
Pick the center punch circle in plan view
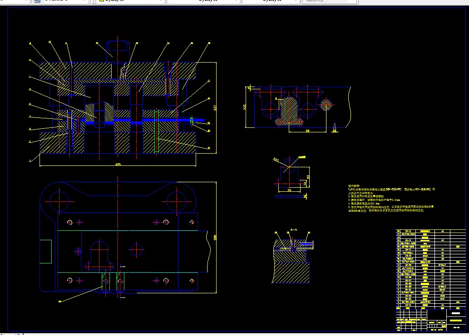(136, 249)
